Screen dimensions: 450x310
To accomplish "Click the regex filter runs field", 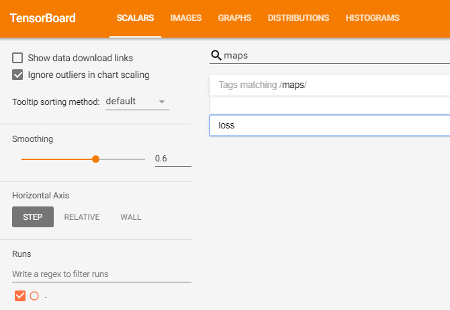I will pos(101,274).
